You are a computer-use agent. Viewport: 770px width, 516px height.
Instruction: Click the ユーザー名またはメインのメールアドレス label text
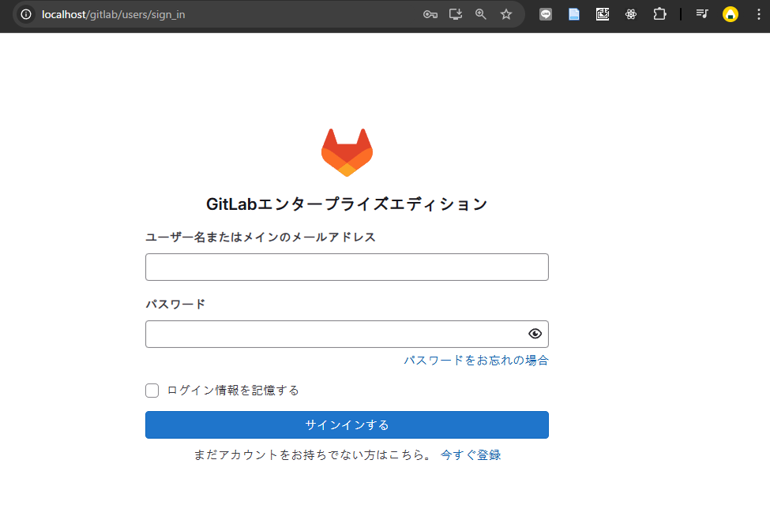(x=261, y=237)
